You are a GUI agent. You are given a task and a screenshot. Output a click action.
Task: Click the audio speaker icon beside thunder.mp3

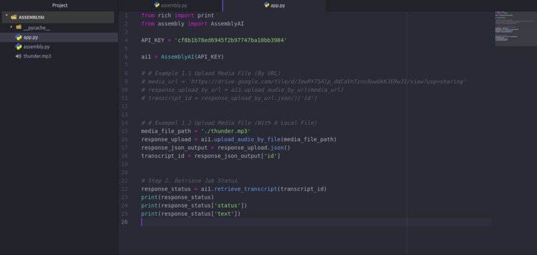(x=19, y=56)
